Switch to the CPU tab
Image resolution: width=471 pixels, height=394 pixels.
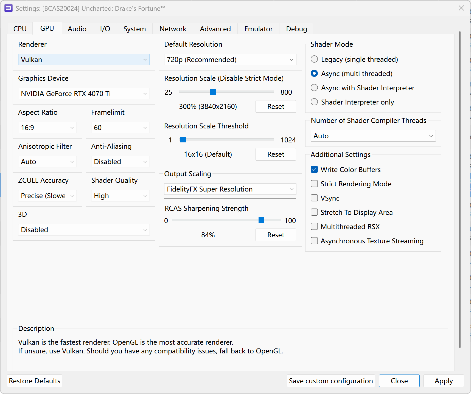(x=20, y=29)
